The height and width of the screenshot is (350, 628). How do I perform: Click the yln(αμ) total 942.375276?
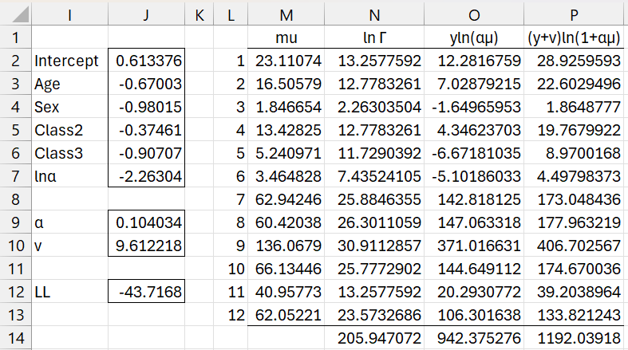(x=479, y=338)
